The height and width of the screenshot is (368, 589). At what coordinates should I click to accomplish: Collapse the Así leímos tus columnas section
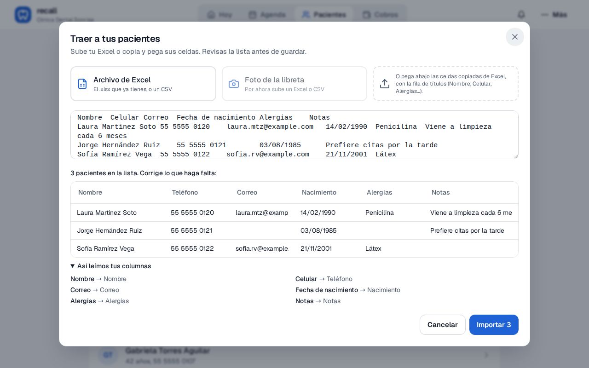(111, 266)
